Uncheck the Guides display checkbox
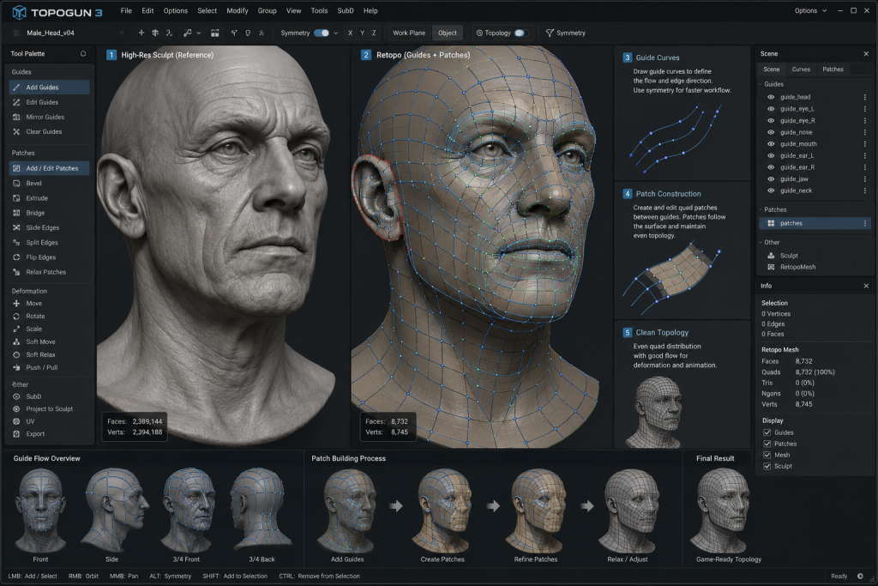The width and height of the screenshot is (878, 586). pos(767,432)
